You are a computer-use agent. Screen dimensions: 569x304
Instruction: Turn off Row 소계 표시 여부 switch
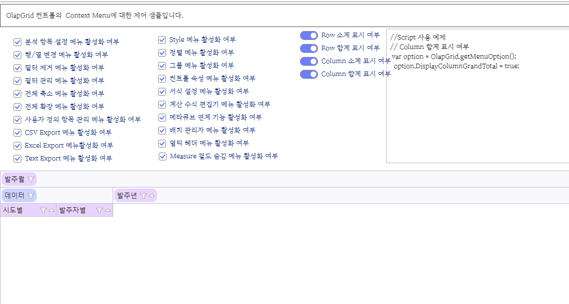309,35
